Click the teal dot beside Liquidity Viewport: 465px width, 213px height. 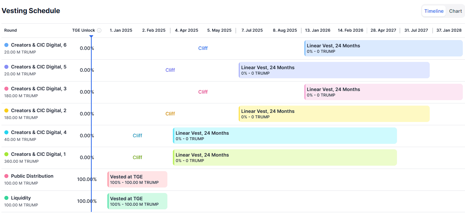point(6,198)
